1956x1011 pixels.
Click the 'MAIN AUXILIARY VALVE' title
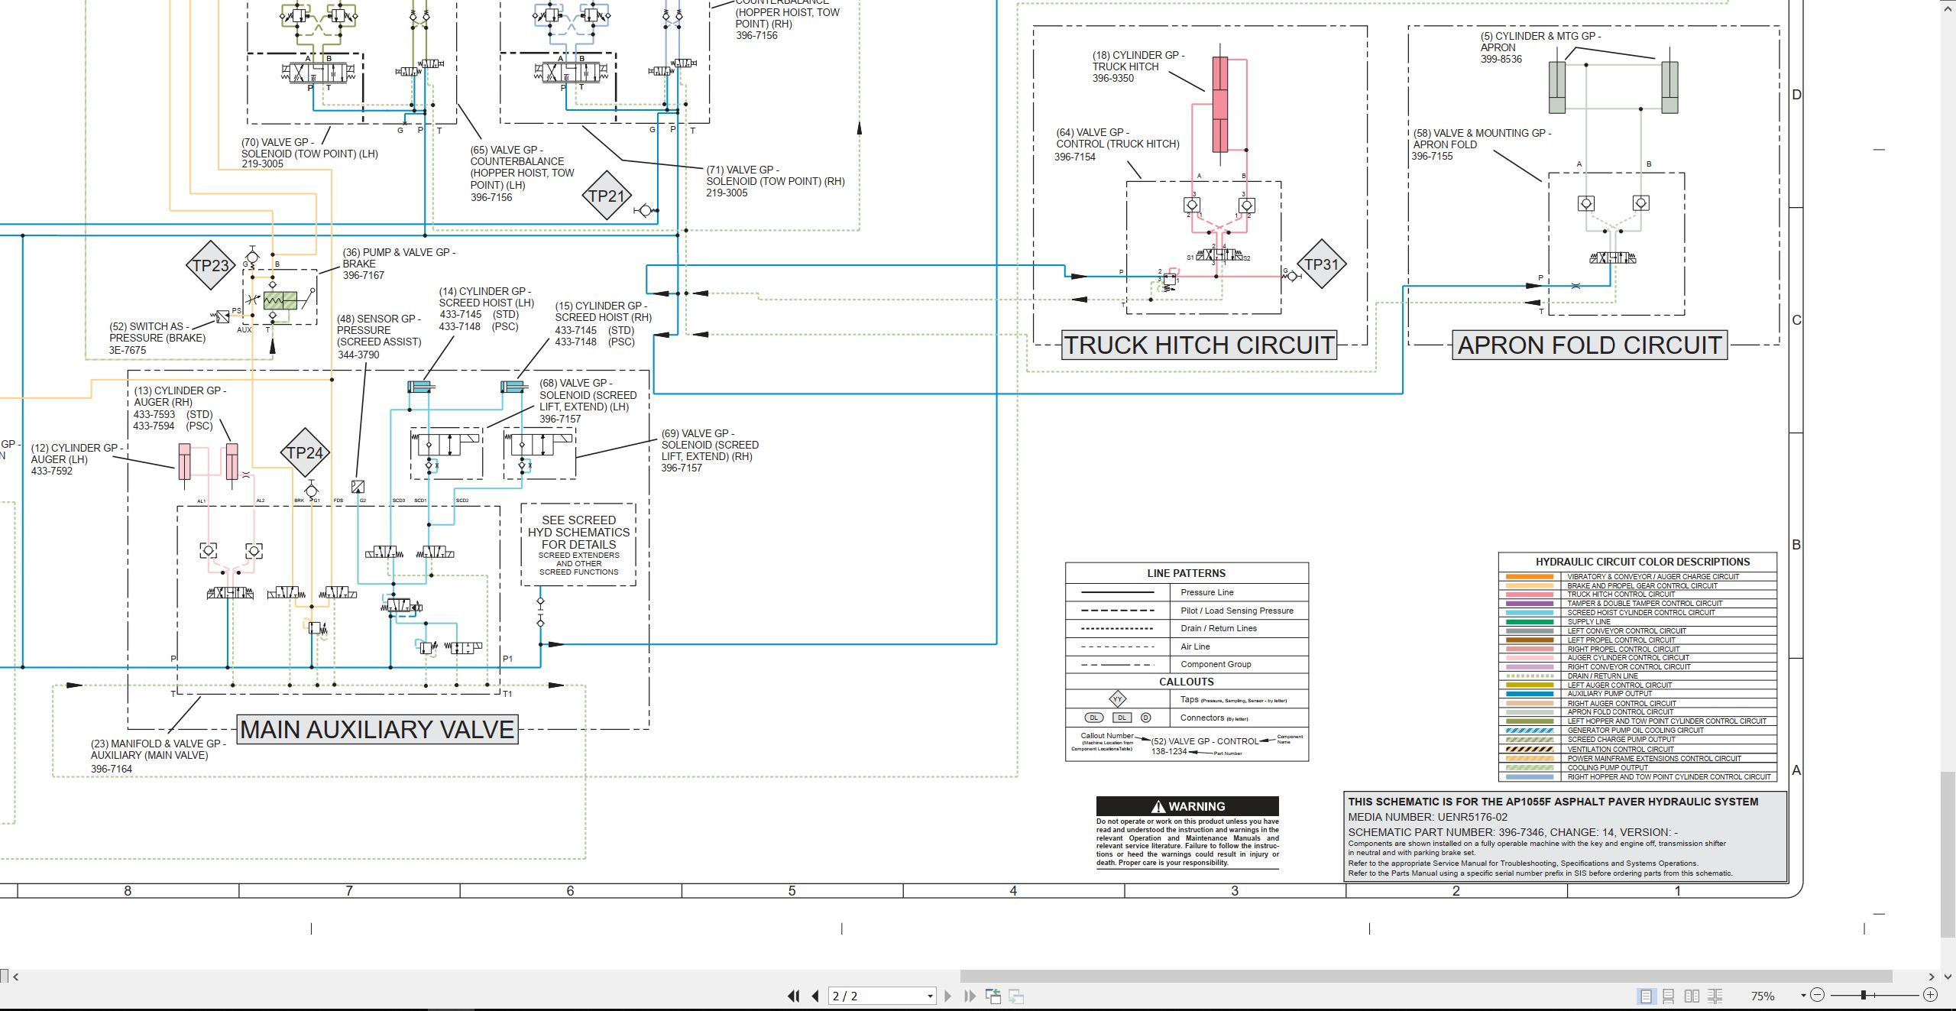coord(377,730)
